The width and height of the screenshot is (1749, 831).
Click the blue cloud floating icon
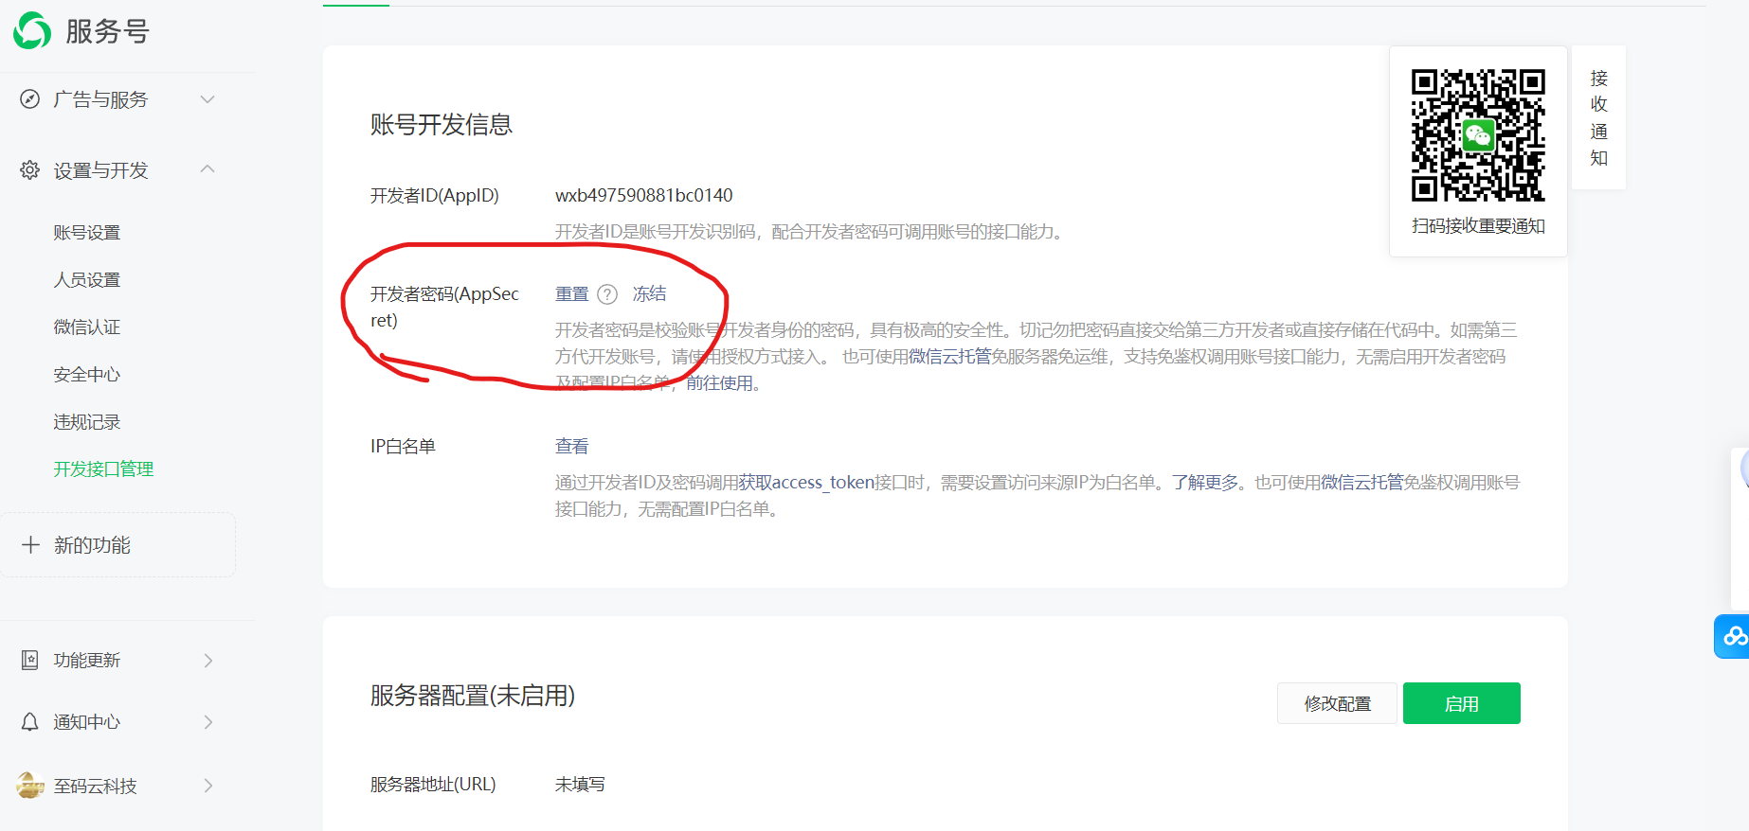click(1734, 636)
